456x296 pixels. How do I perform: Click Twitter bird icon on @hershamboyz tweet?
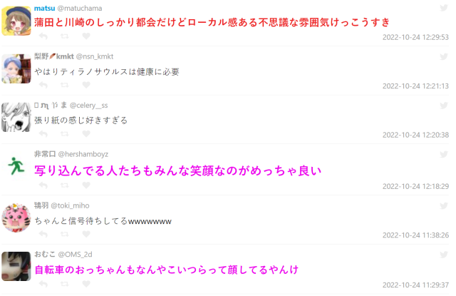444,154
